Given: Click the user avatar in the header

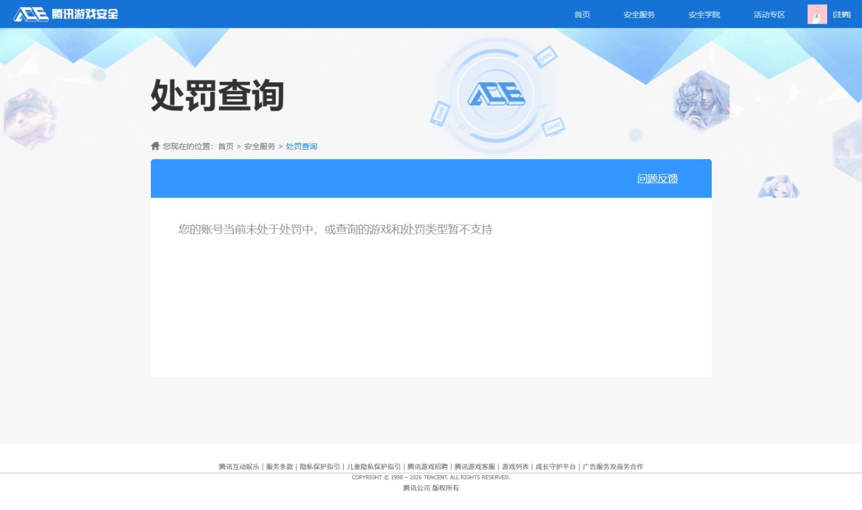Looking at the screenshot, I should [816, 14].
